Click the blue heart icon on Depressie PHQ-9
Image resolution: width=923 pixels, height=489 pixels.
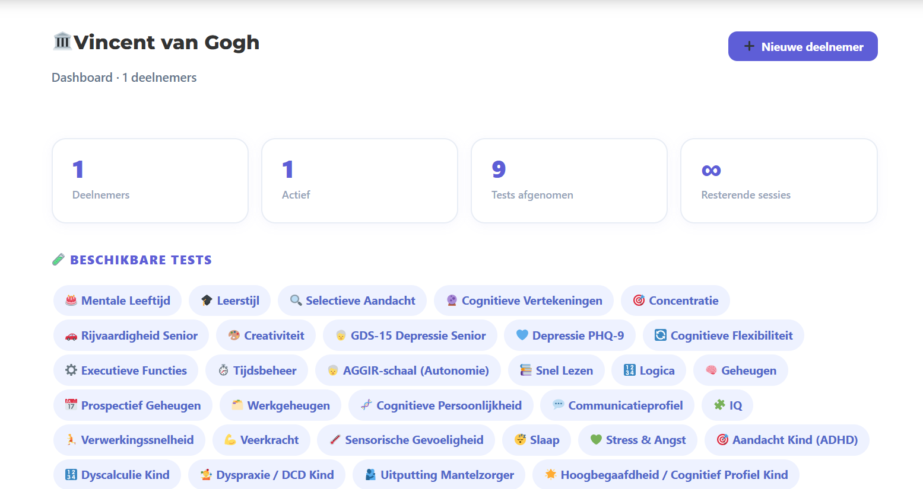tap(522, 335)
